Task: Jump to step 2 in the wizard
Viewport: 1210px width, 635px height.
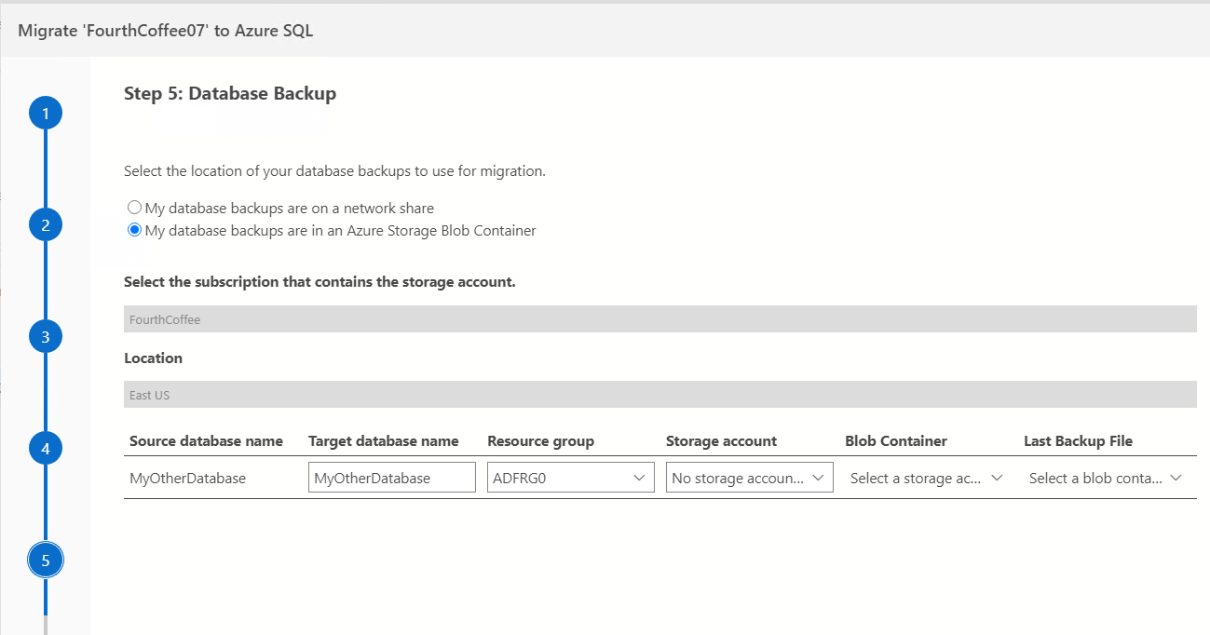Action: pyautogui.click(x=45, y=225)
